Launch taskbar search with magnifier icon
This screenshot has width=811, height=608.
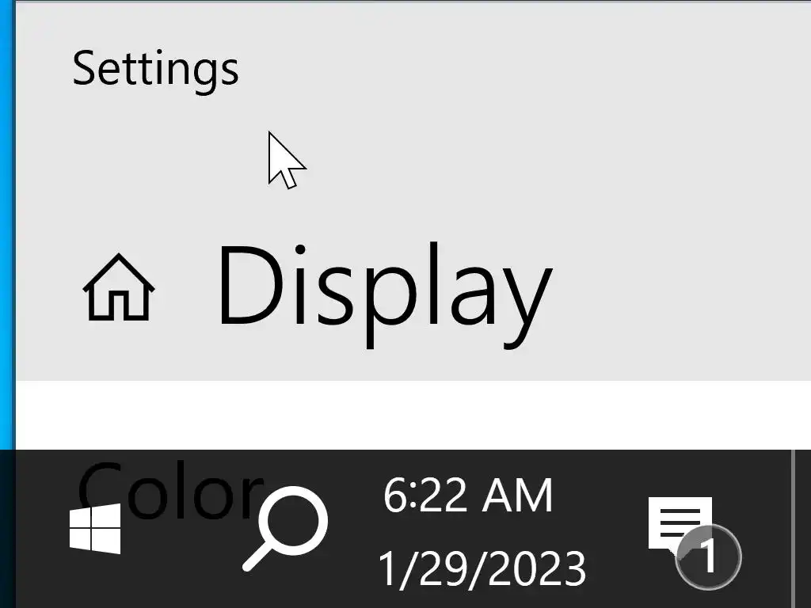tap(285, 528)
